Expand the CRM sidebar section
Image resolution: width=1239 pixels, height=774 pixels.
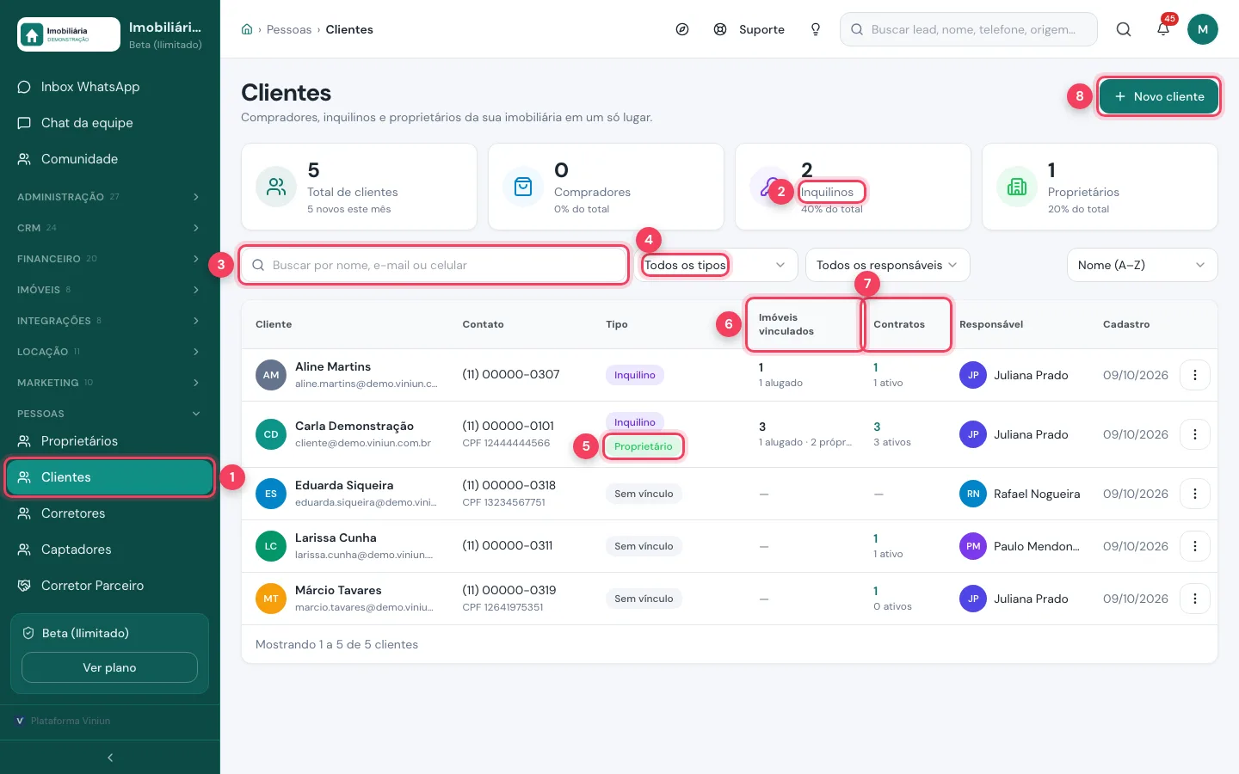(110, 228)
